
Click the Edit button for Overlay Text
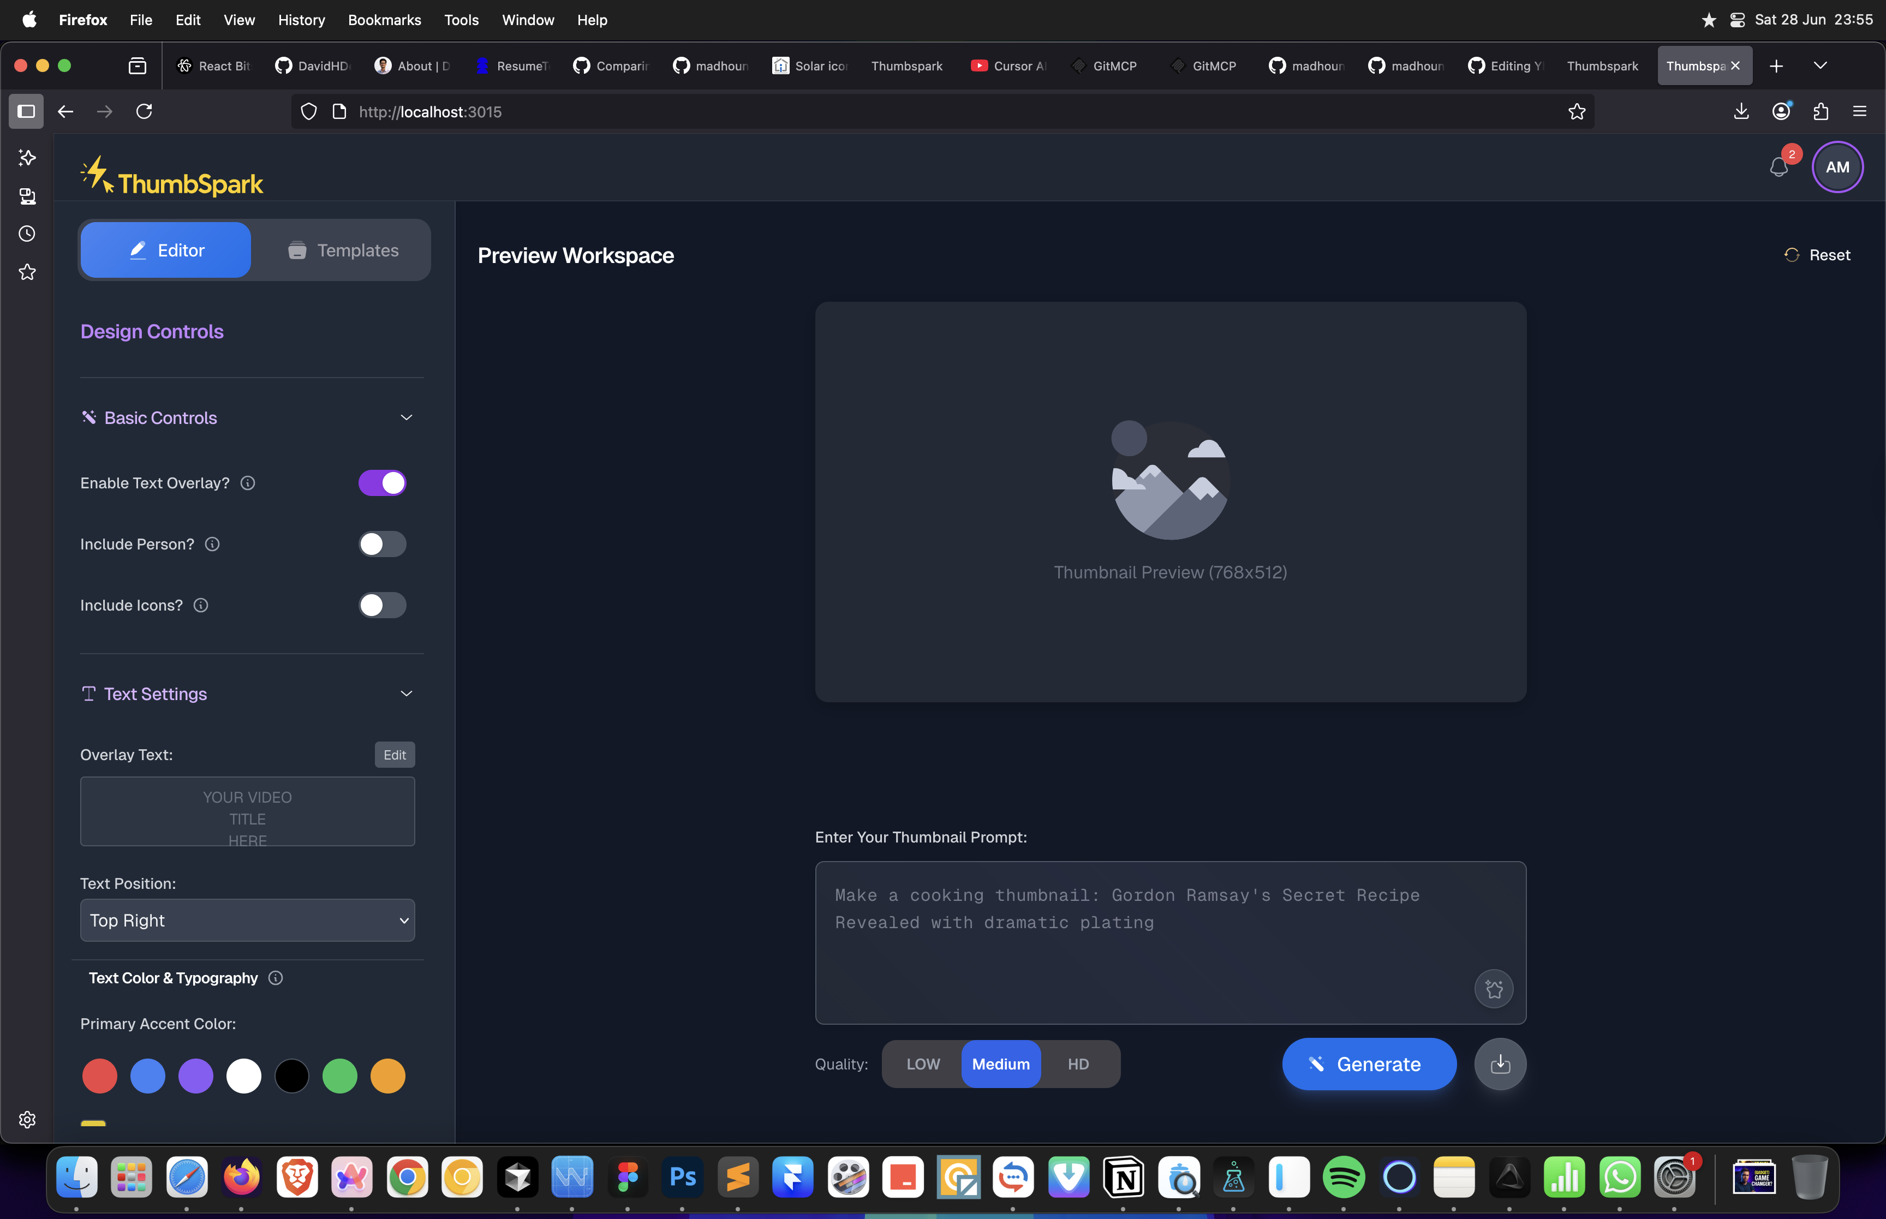point(394,754)
